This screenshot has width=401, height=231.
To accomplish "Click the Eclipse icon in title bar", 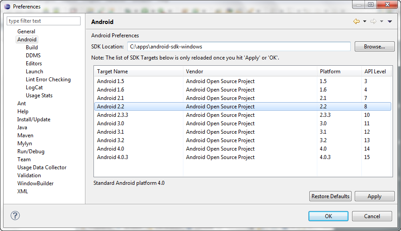I will (x=7, y=6).
